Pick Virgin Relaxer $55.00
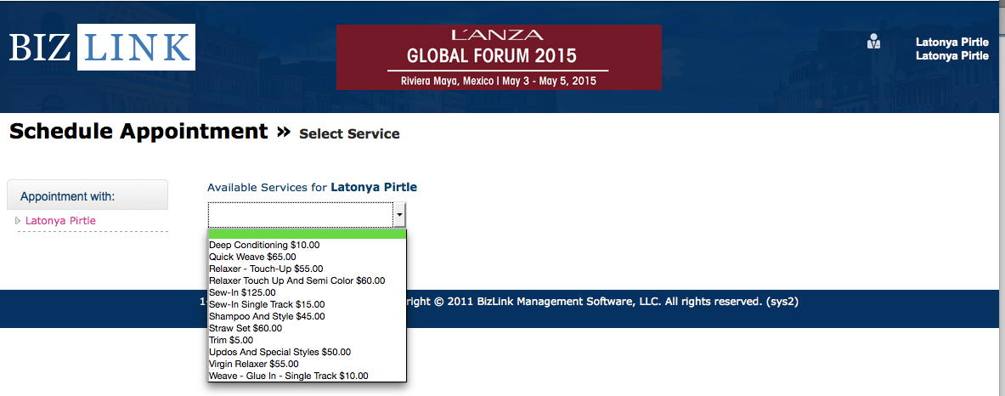This screenshot has height=396, width=1005. 307,364
